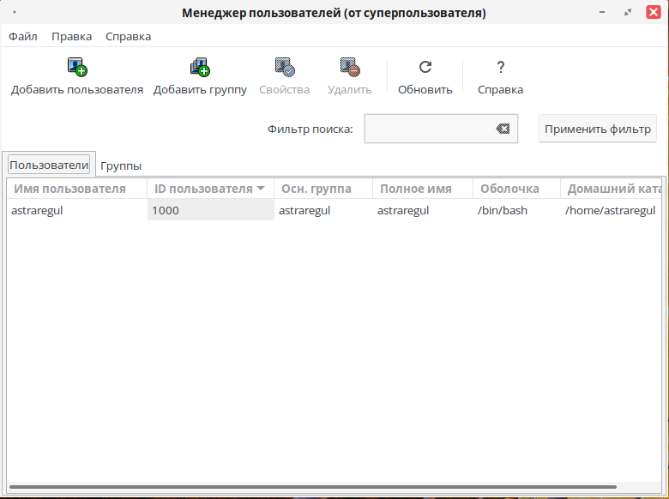Click the Add Group icon

point(200,67)
